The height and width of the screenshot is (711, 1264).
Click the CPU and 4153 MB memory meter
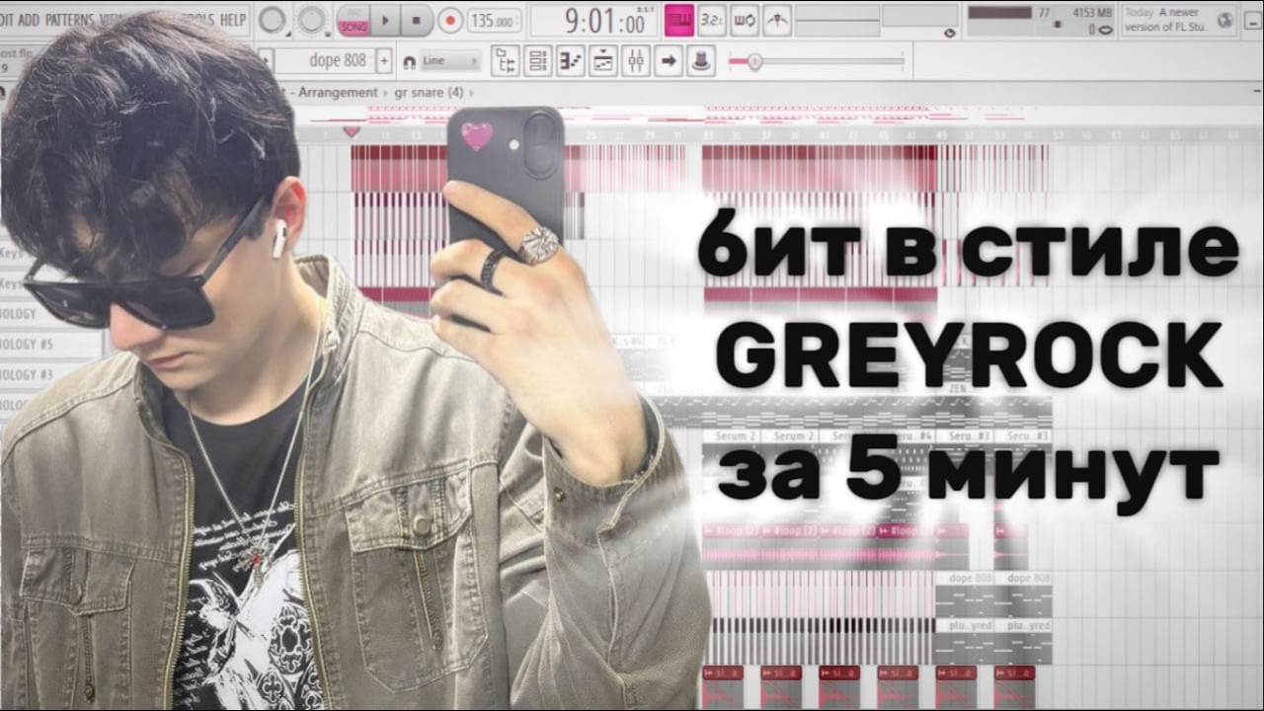pyautogui.click(x=1041, y=20)
